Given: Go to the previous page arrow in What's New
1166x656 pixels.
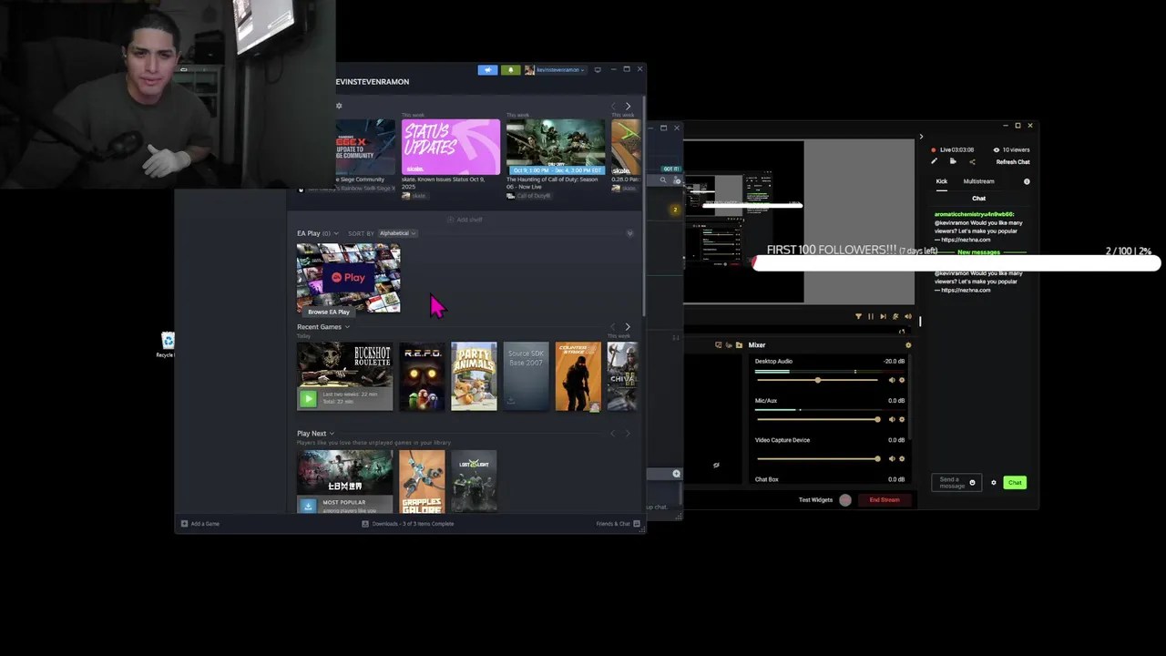Looking at the screenshot, I should point(613,107).
